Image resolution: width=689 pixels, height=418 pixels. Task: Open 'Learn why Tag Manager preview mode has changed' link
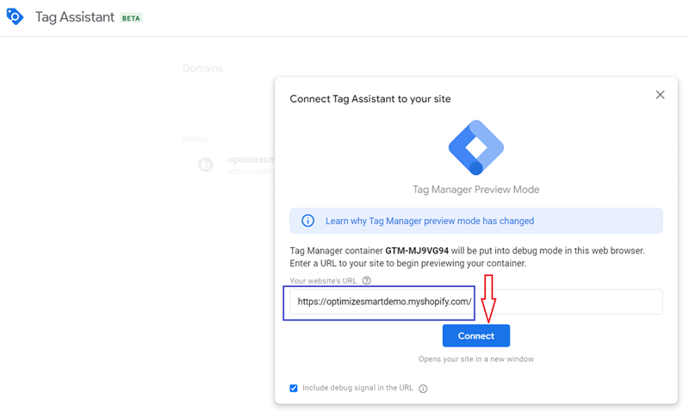tap(429, 221)
